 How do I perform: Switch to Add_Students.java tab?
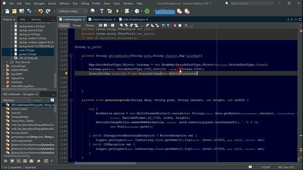click(x=134, y=19)
